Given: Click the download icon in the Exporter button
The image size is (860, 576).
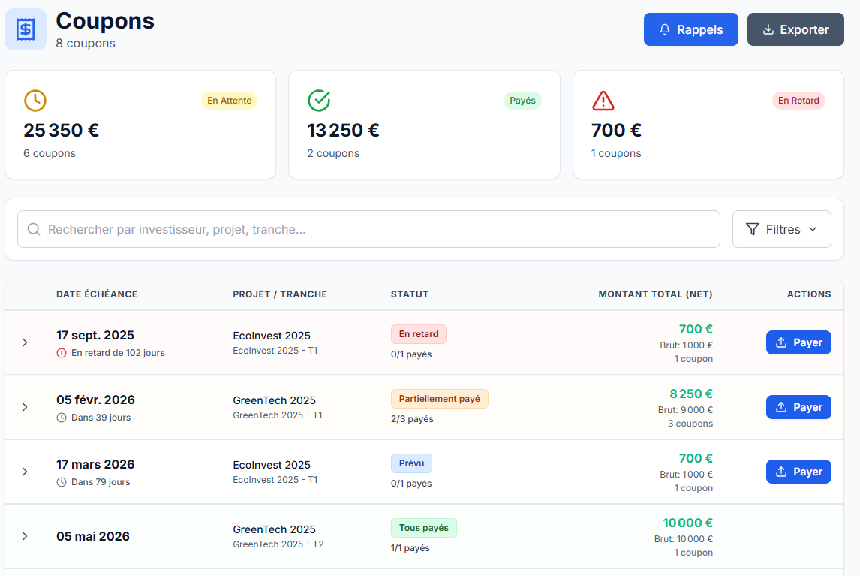Looking at the screenshot, I should click(x=768, y=29).
